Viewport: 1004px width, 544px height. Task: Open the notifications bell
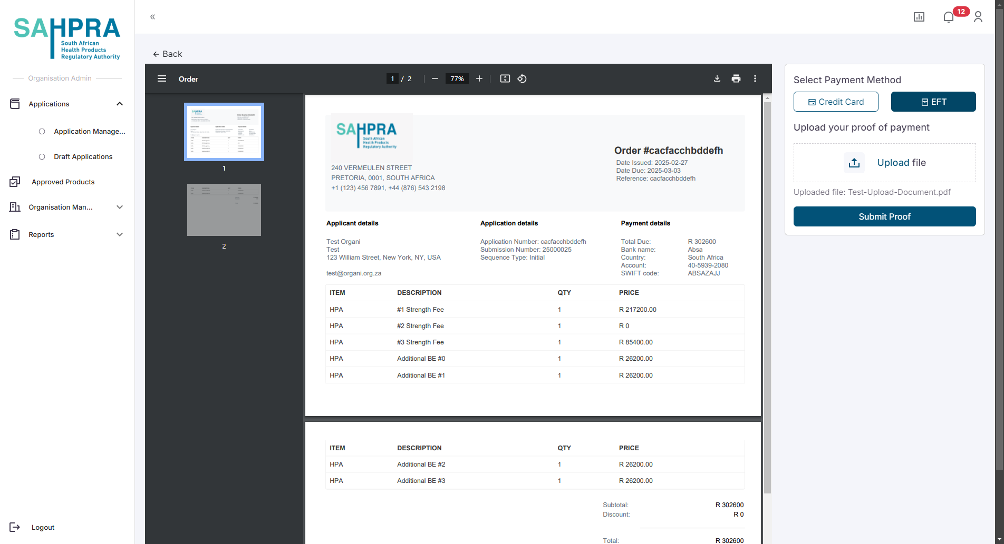[948, 17]
